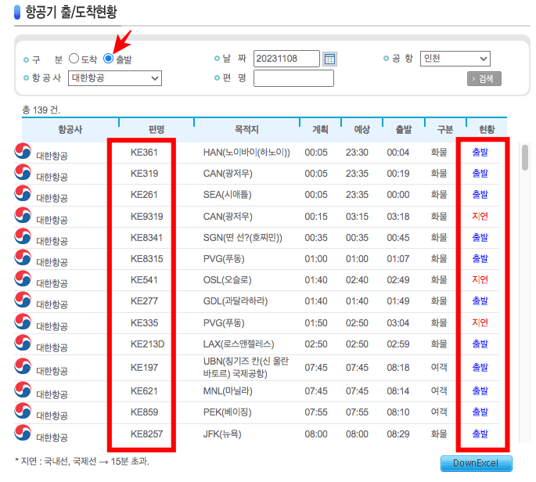
Task: Select the 출발 (departure) radio button
Action: (x=108, y=59)
